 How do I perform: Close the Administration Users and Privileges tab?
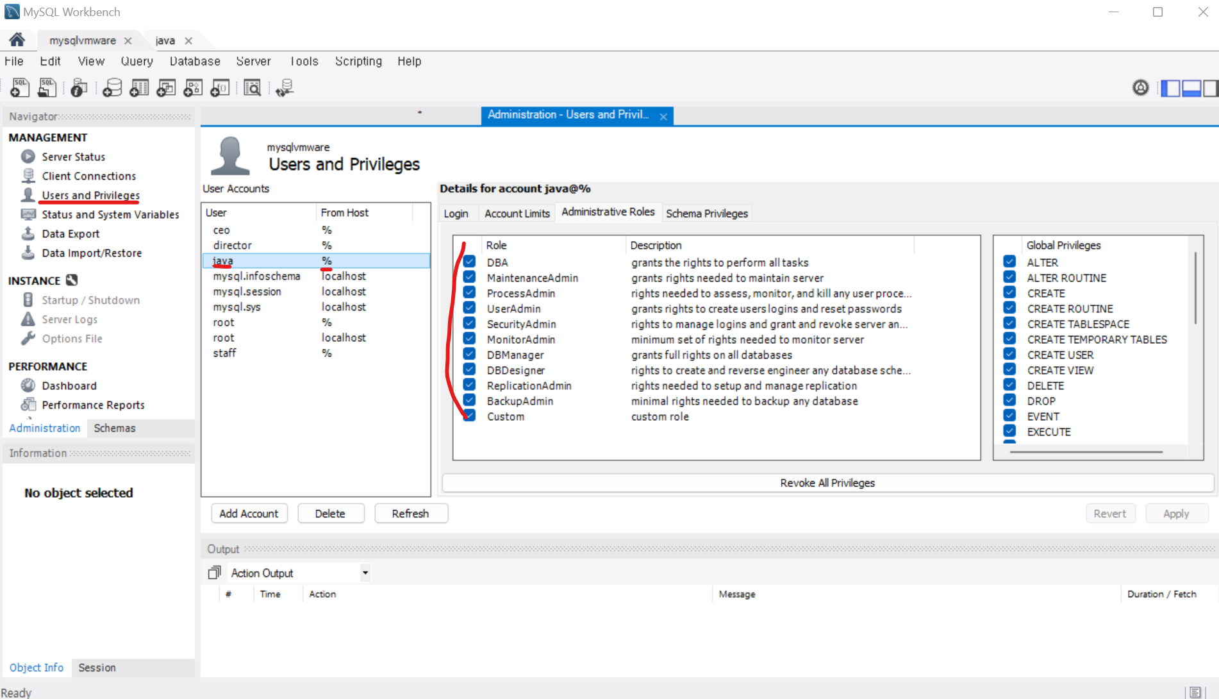(x=663, y=116)
